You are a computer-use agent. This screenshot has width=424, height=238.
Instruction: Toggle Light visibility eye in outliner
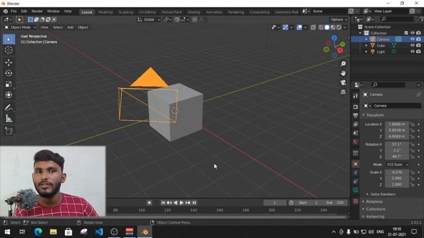tap(412, 52)
